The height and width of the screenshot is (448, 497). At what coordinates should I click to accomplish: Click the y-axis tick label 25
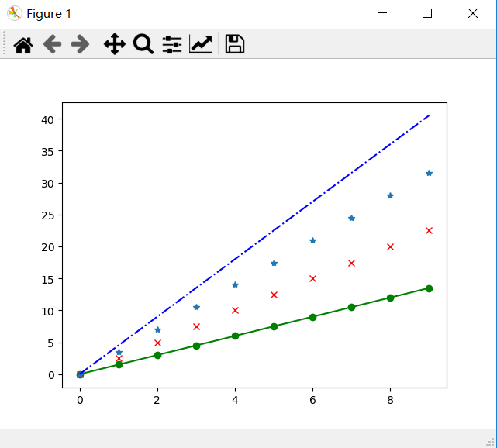tap(47, 215)
